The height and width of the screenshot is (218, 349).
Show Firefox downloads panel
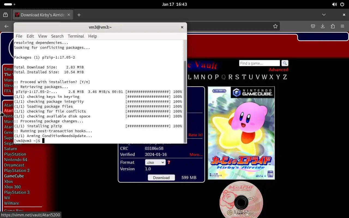(x=323, y=26)
